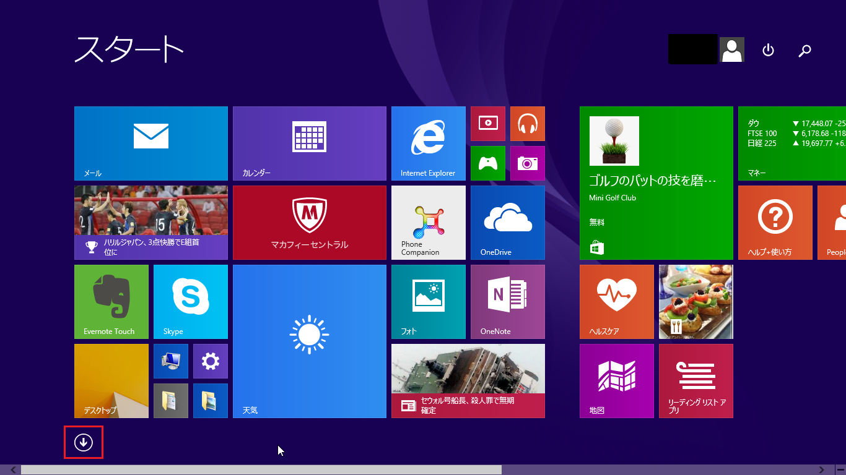Open the メール mail tile
This screenshot has width=846, height=475.
click(x=151, y=143)
